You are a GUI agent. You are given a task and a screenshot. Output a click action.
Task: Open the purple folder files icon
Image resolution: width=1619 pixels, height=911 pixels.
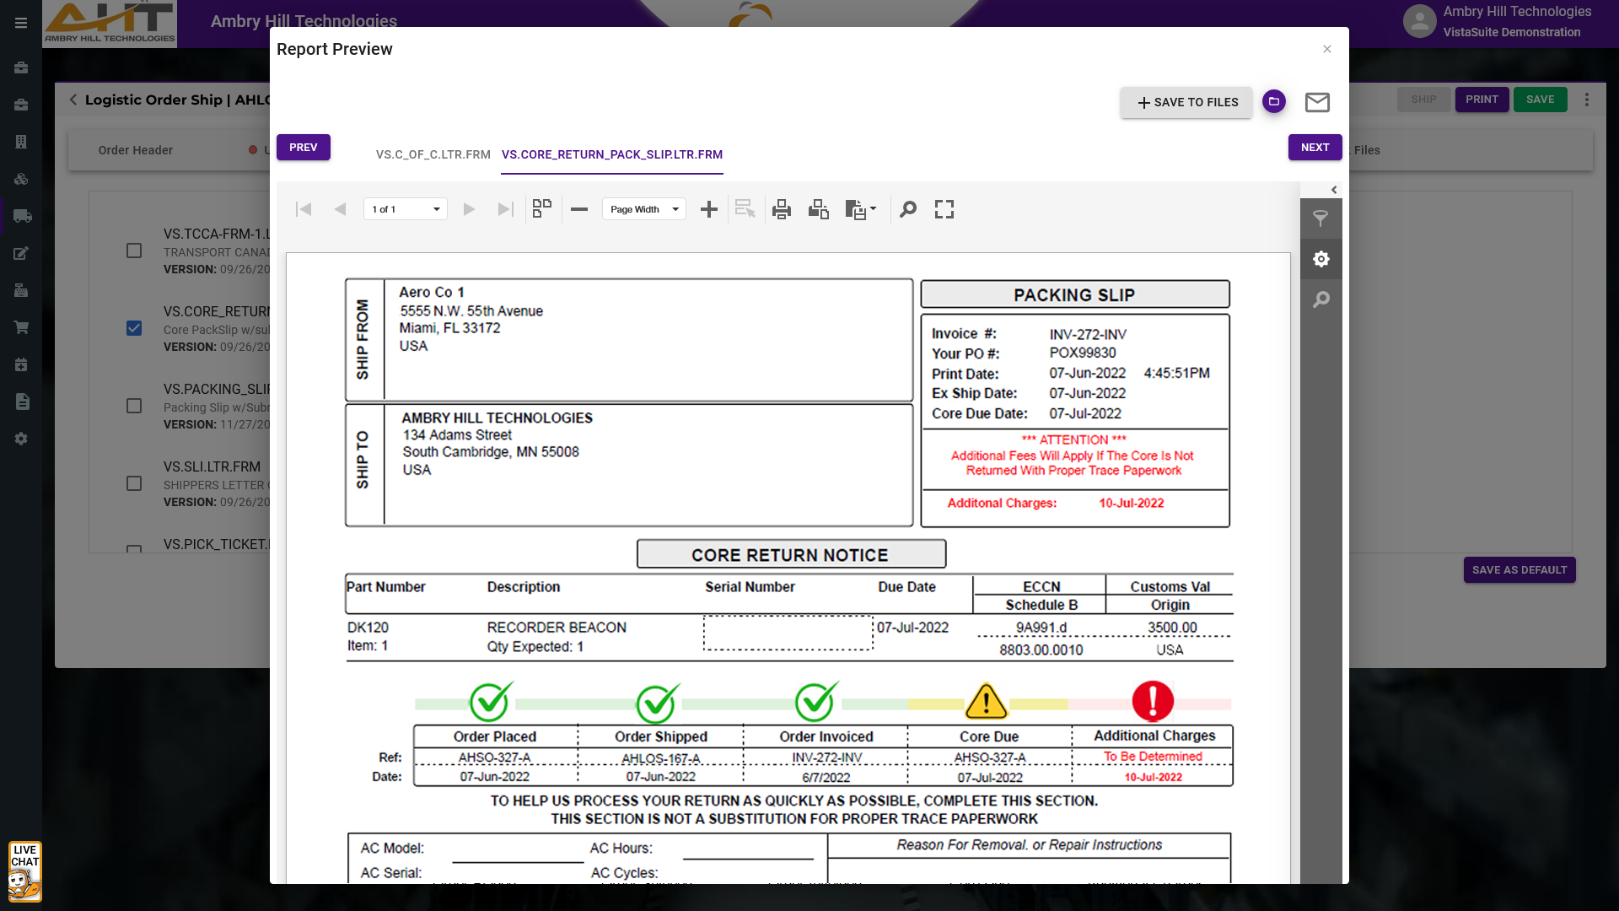[1273, 101]
